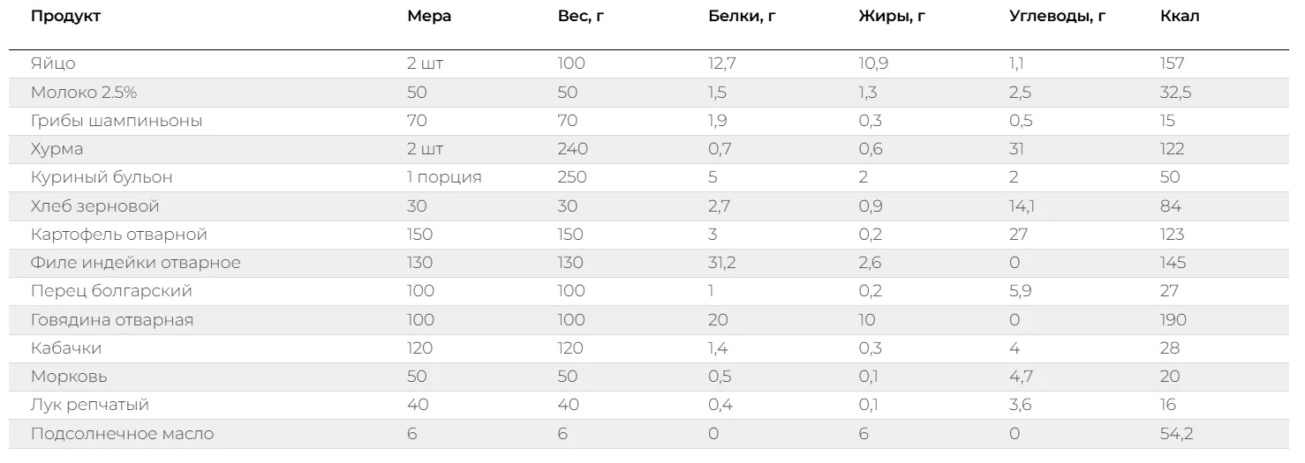This screenshot has width=1305, height=463.
Task: Select the Перец болгарский product cell
Action: 111,291
